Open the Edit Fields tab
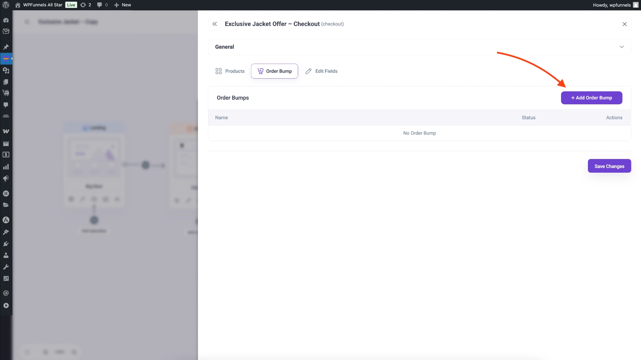This screenshot has width=641, height=360. 321,71
